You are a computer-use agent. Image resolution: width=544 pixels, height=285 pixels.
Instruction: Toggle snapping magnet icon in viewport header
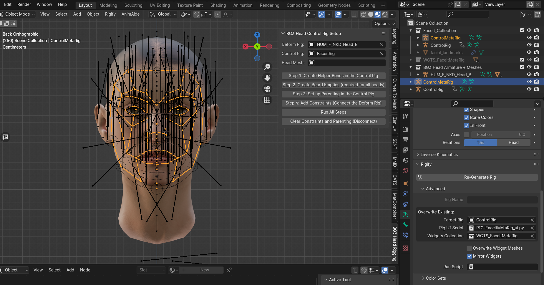pos(197,14)
